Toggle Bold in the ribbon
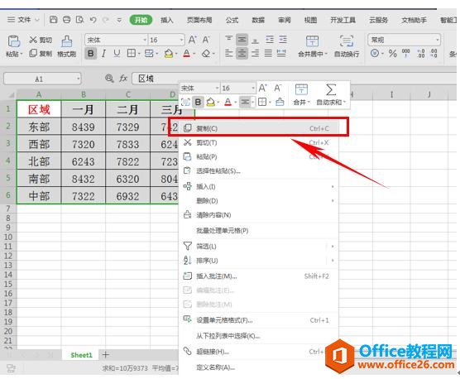 click(x=91, y=54)
